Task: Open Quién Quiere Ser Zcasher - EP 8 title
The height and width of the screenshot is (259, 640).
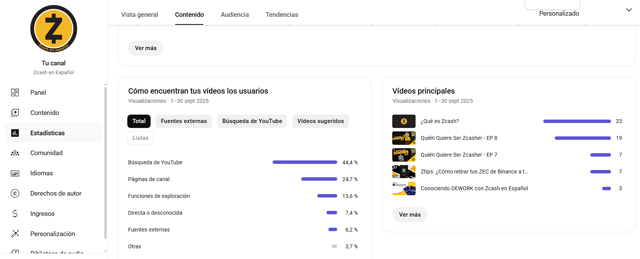Action: coord(459,138)
